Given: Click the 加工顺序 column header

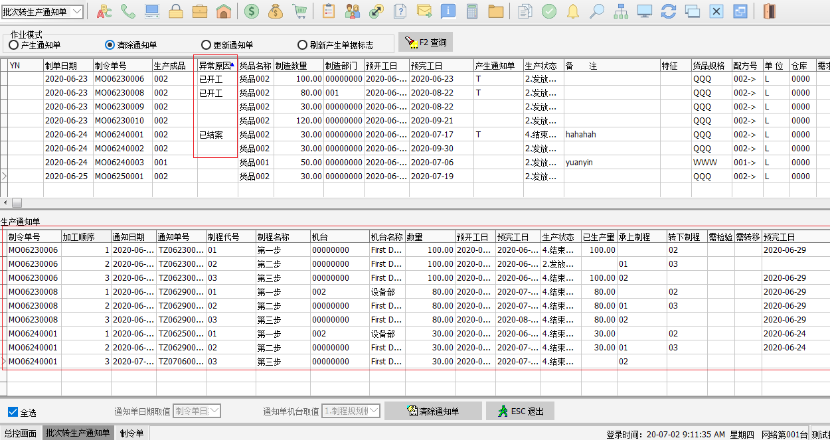Looking at the screenshot, I should (x=86, y=237).
